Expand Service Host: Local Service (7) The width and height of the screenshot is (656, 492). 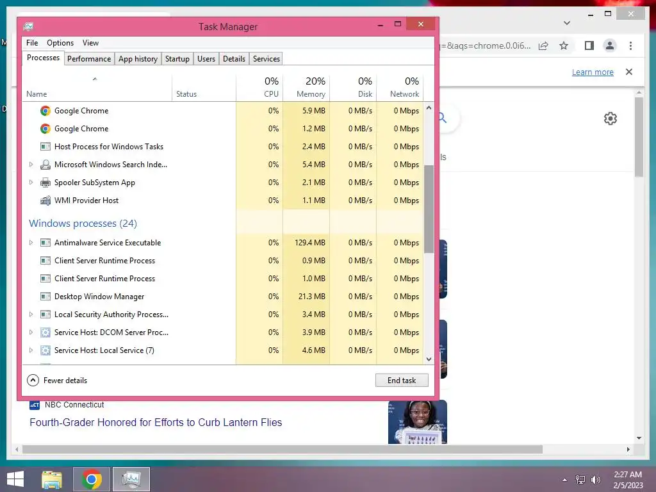(x=31, y=350)
